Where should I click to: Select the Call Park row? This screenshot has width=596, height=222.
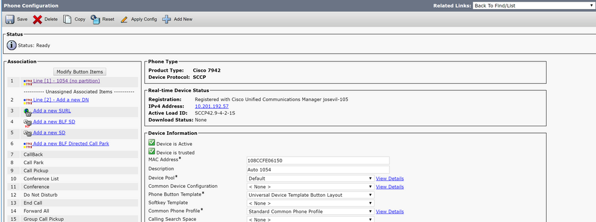(x=72, y=162)
